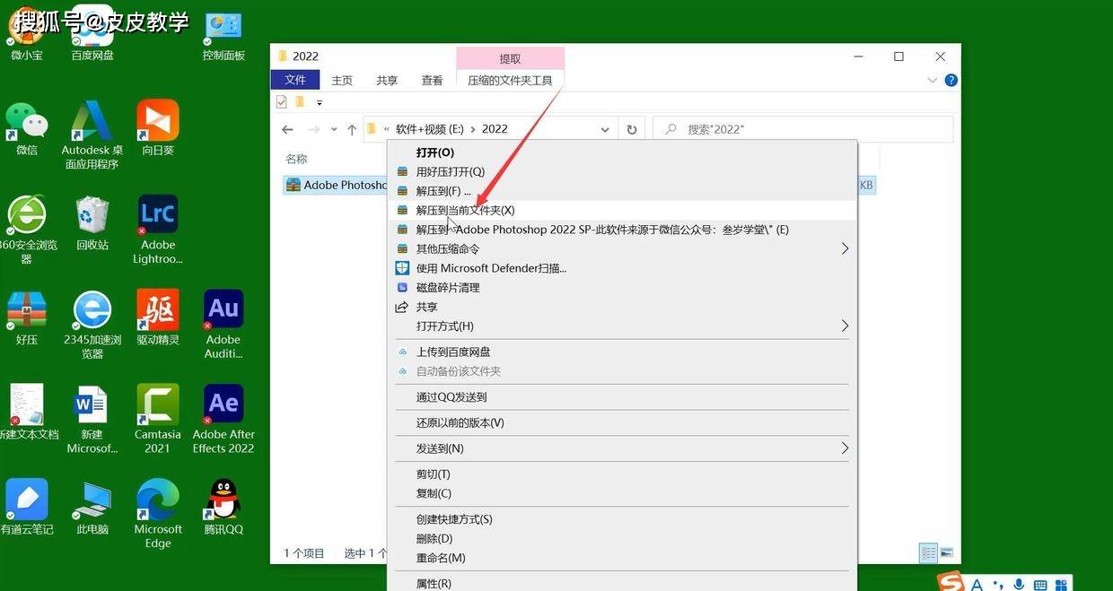Launch Microsoft Edge desktop icon
Viewport: 1113px width, 591px height.
point(158,513)
